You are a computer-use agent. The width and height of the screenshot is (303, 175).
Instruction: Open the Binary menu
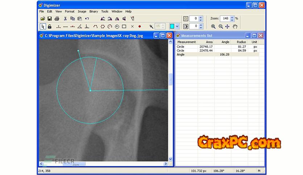point(94,12)
